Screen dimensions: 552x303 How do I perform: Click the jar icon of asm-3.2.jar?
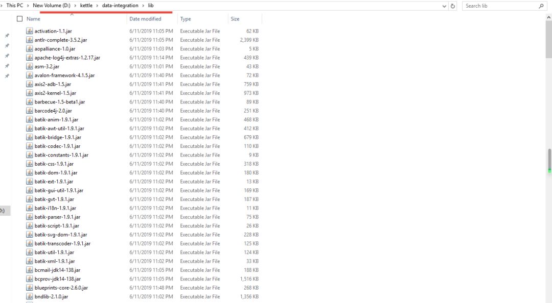coord(30,66)
